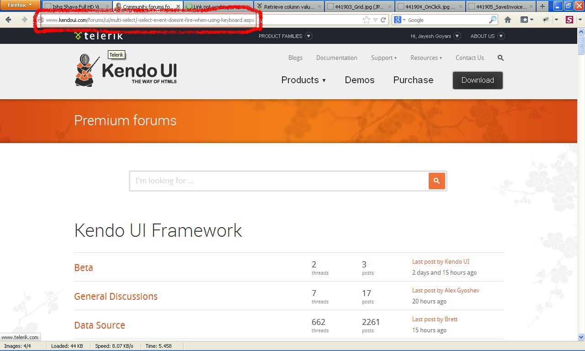Open the Resources dropdown menu

click(x=426, y=58)
